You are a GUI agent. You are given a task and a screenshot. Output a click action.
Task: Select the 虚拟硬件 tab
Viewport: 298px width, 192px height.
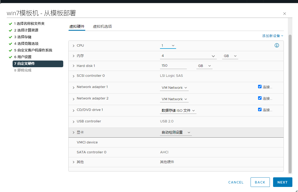click(77, 26)
